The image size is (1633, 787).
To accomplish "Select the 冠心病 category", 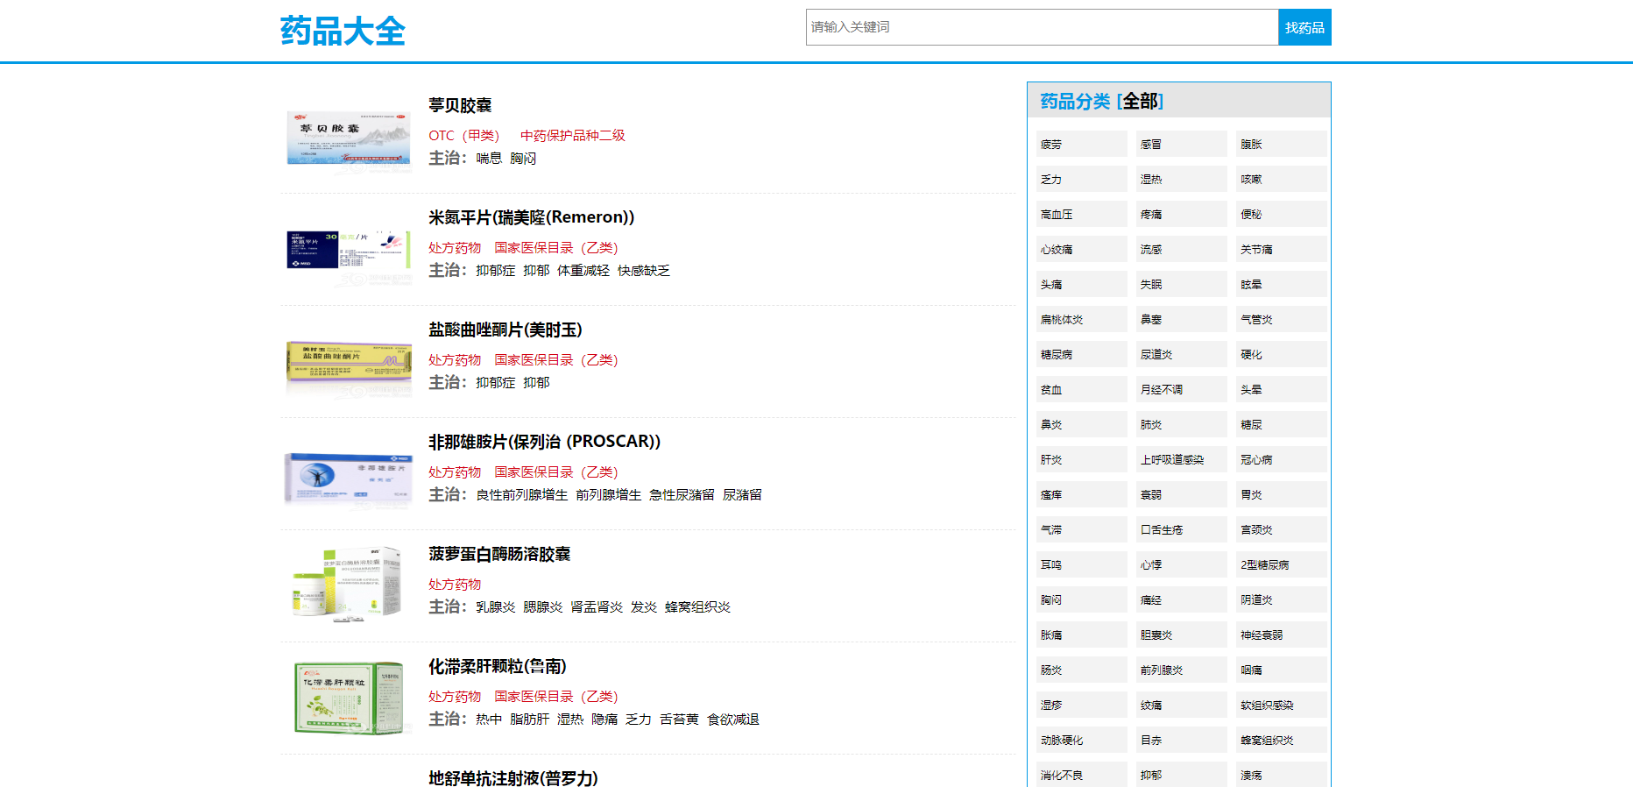I will 1281,460.
